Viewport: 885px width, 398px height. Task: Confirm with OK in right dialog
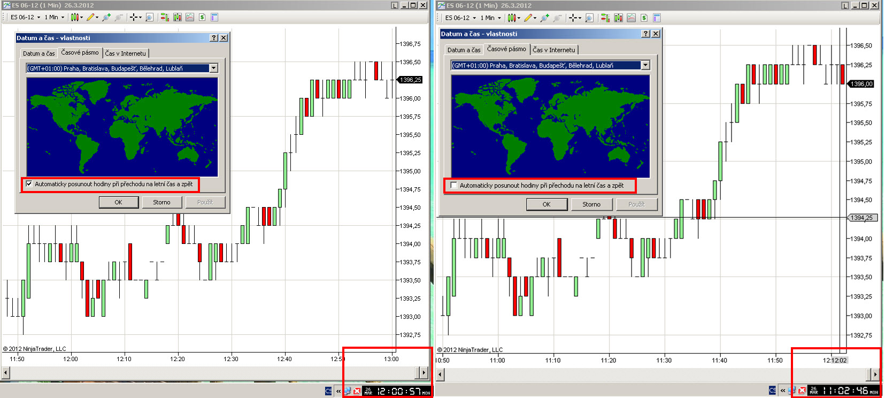[547, 204]
